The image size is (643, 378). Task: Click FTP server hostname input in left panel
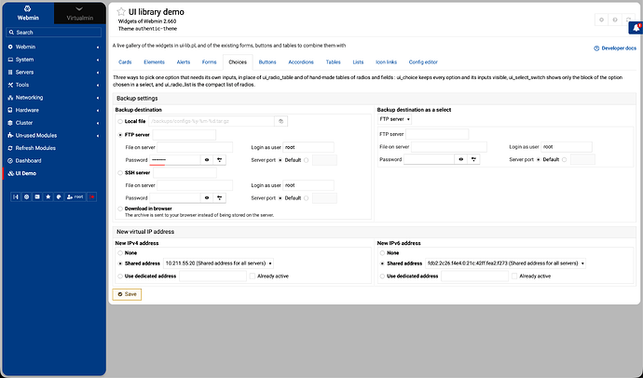185,135
